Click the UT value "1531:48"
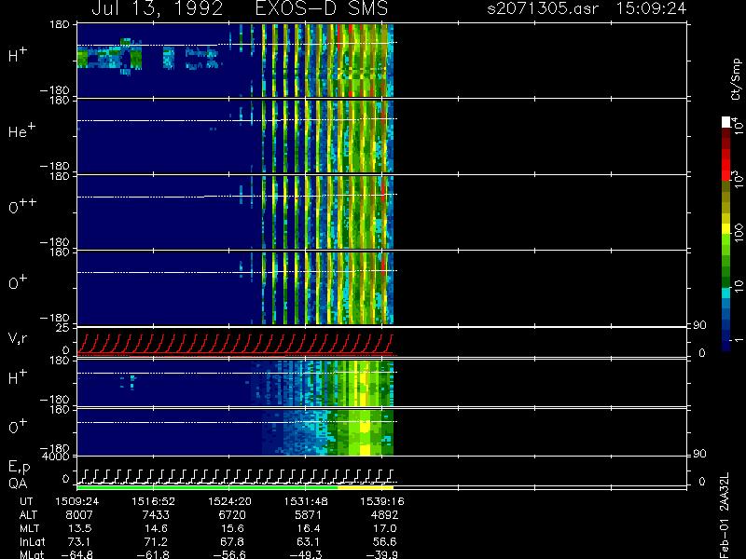Image resolution: width=746 pixels, height=559 pixels. click(306, 501)
